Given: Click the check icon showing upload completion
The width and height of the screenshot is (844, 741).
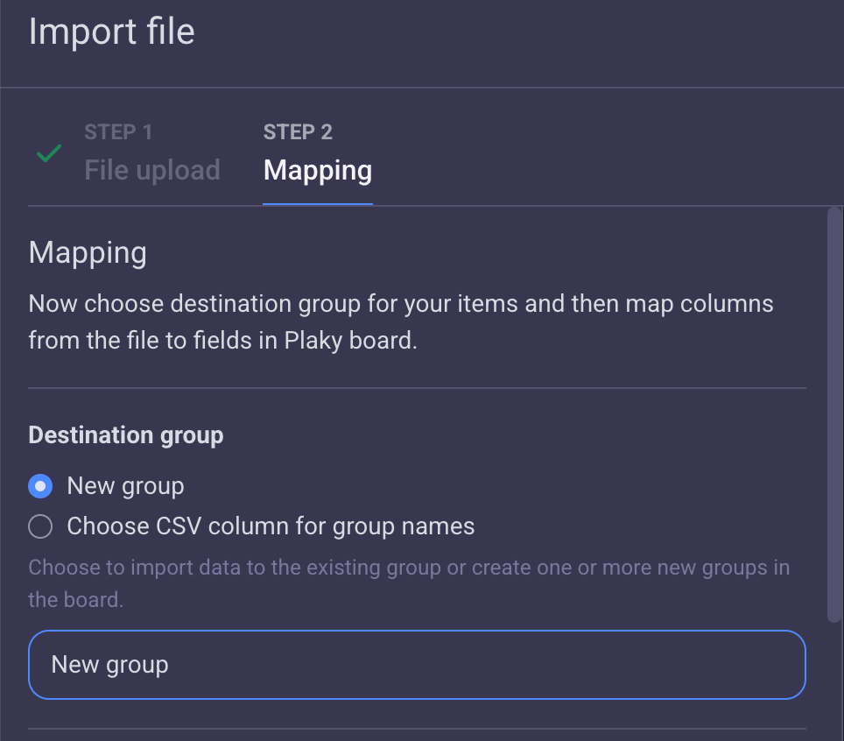Looking at the screenshot, I should click(x=48, y=153).
